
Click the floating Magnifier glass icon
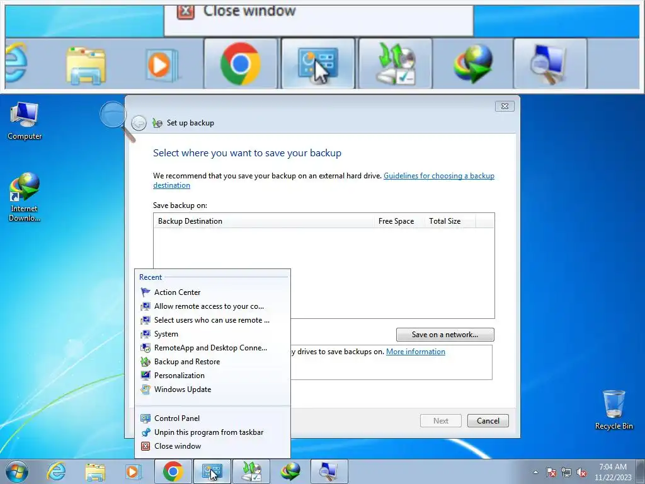point(117,122)
